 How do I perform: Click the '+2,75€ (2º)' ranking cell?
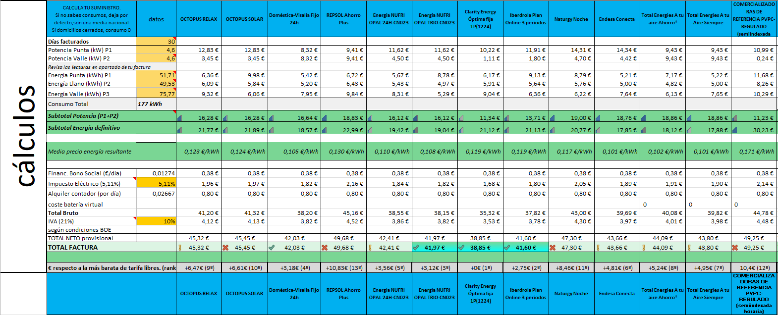point(526,268)
